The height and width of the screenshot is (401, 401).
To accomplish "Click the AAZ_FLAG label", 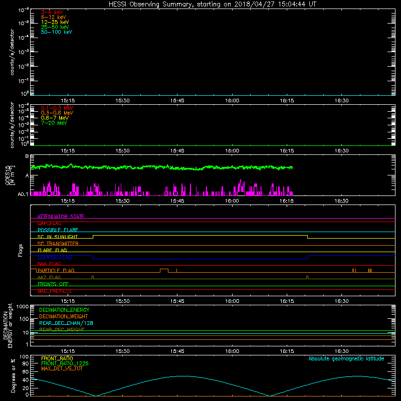I will 49,277.
